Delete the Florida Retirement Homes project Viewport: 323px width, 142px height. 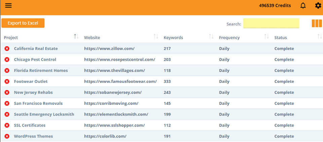[x=7, y=70]
